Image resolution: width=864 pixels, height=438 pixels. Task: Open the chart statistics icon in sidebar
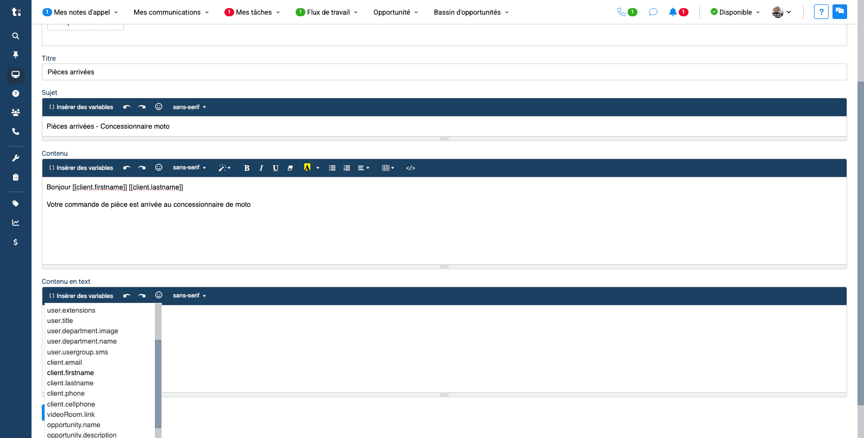point(16,223)
